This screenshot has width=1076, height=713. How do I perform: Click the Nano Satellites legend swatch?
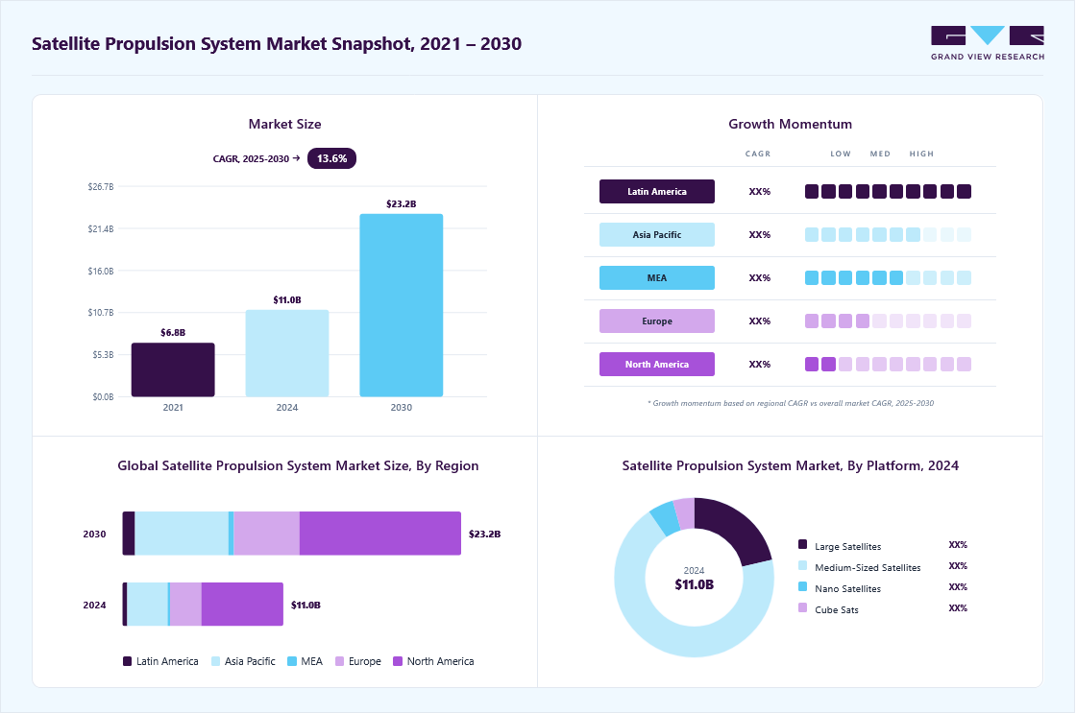[x=802, y=586]
